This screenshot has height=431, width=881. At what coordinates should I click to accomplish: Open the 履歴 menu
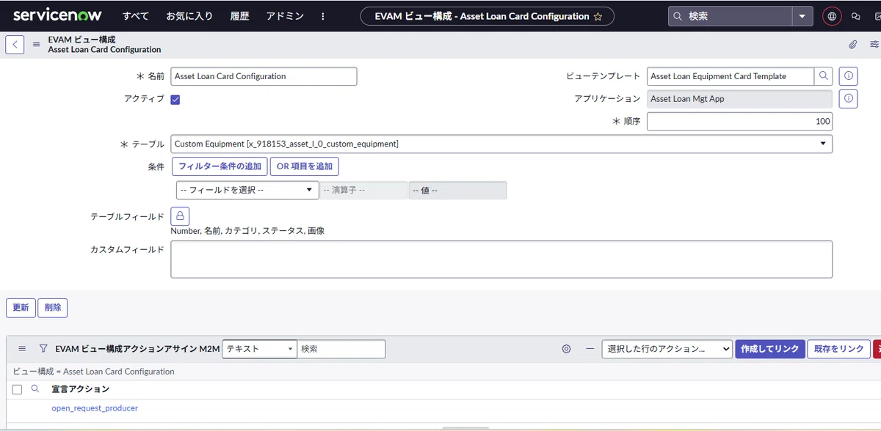point(239,16)
